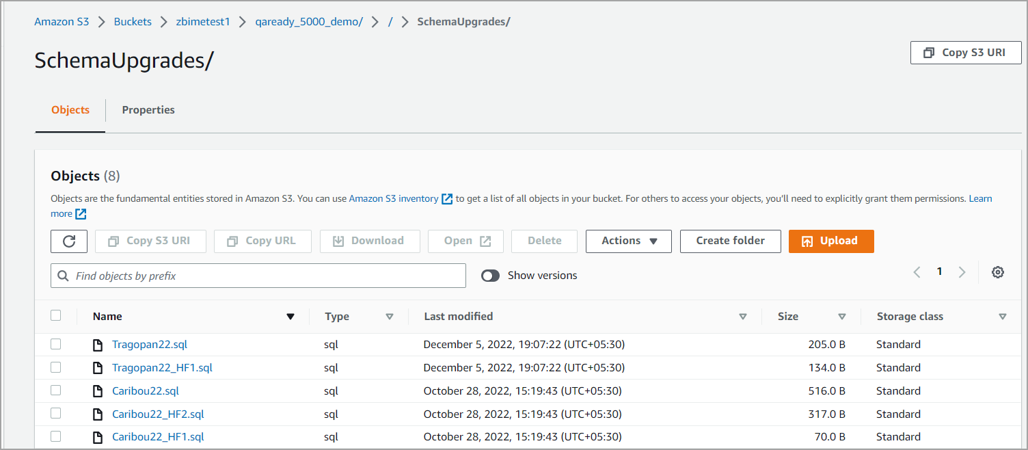The height and width of the screenshot is (450, 1028).
Task: Go to Amazon S3 in the breadcrumb
Action: [x=62, y=22]
